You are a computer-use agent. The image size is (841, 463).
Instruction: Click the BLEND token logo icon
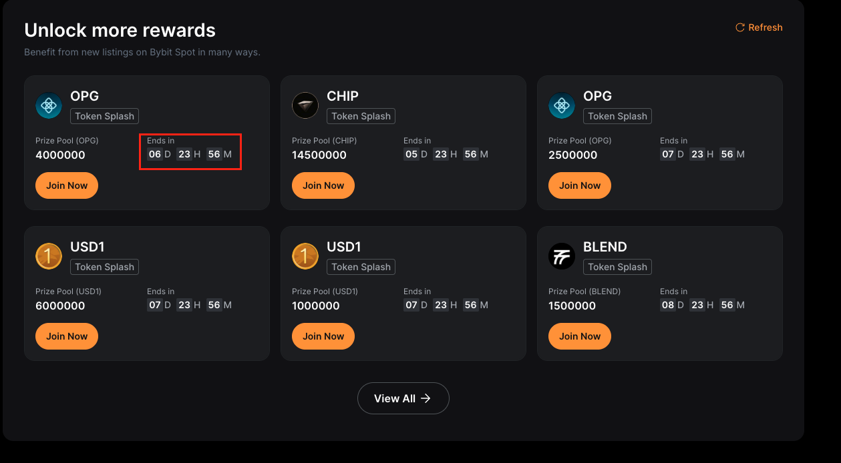[x=562, y=256]
